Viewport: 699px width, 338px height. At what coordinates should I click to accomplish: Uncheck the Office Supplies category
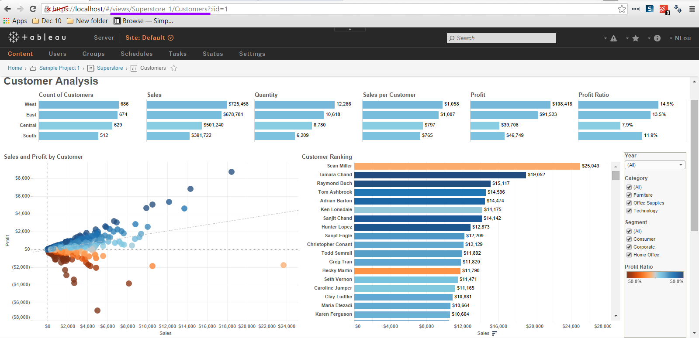[629, 203]
